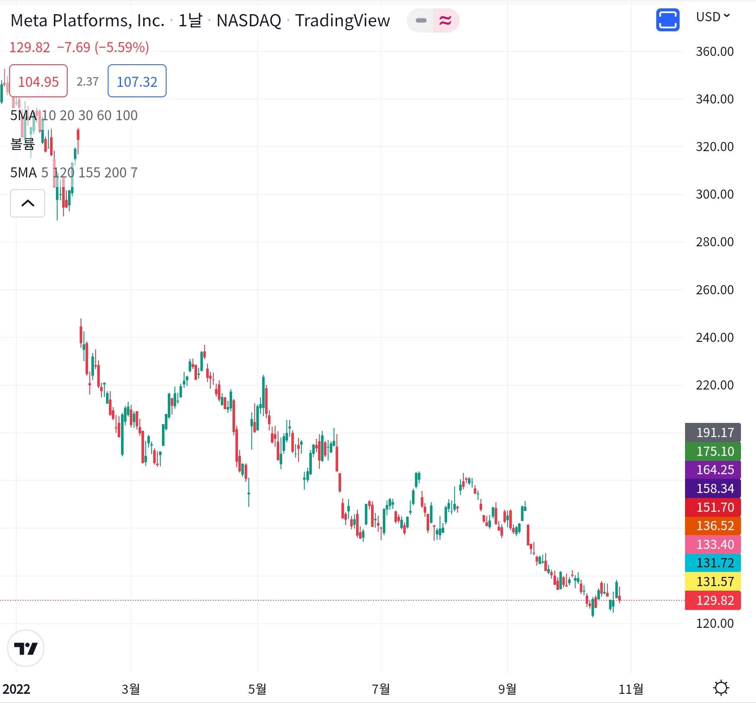Viewport: 756px width, 703px height.
Task: Click the 120.00 price axis label
Action: click(715, 623)
